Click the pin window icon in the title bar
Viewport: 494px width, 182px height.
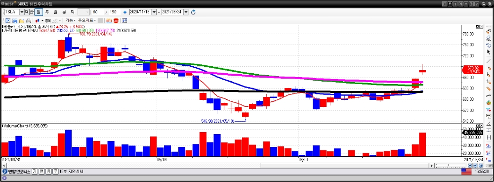(x=450, y=4)
